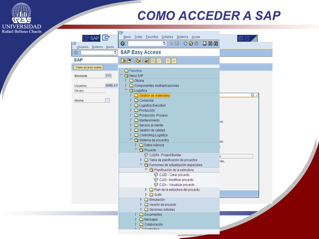This screenshot has width=319, height=239.
Task: Click the Move Favorites Up arrow icon
Action: 174,60
